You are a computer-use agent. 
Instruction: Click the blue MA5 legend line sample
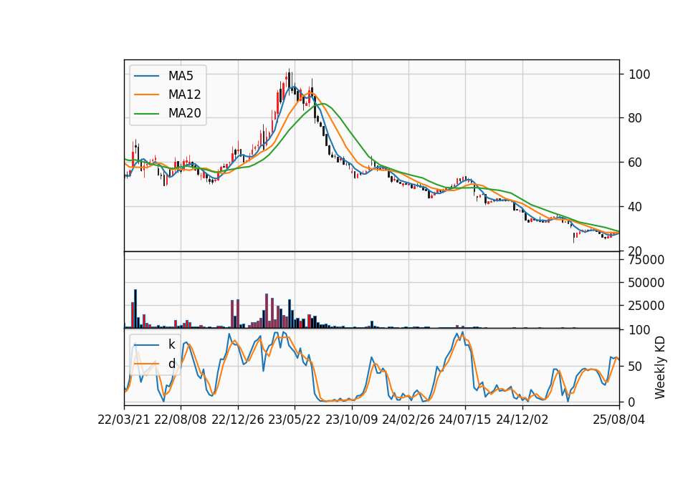click(146, 77)
